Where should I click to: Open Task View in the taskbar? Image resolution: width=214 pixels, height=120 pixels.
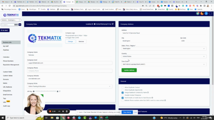coord(46,118)
